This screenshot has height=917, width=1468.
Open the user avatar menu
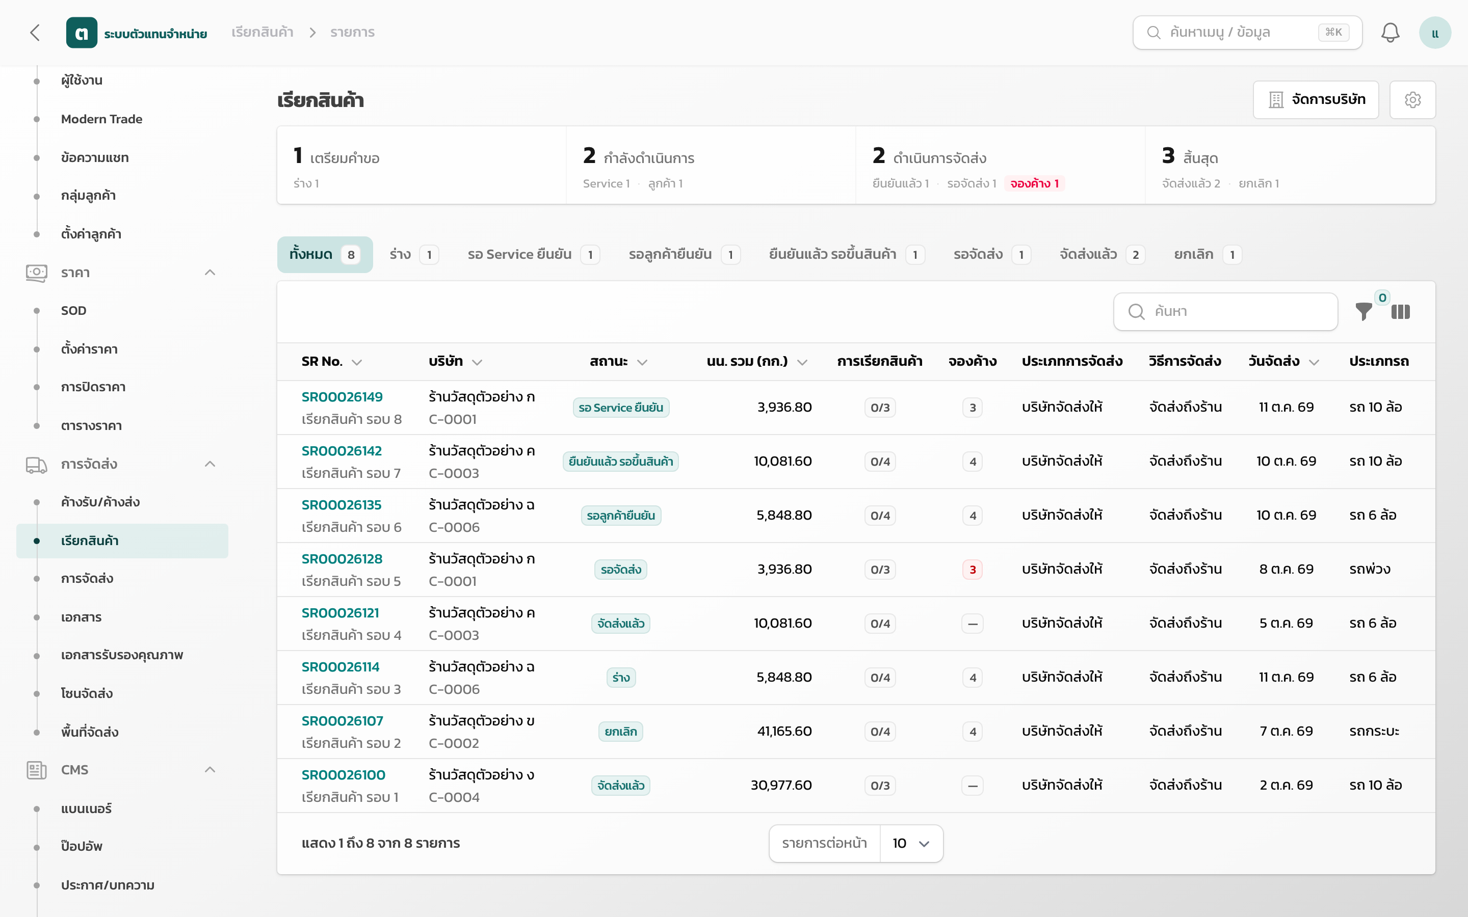1435,33
